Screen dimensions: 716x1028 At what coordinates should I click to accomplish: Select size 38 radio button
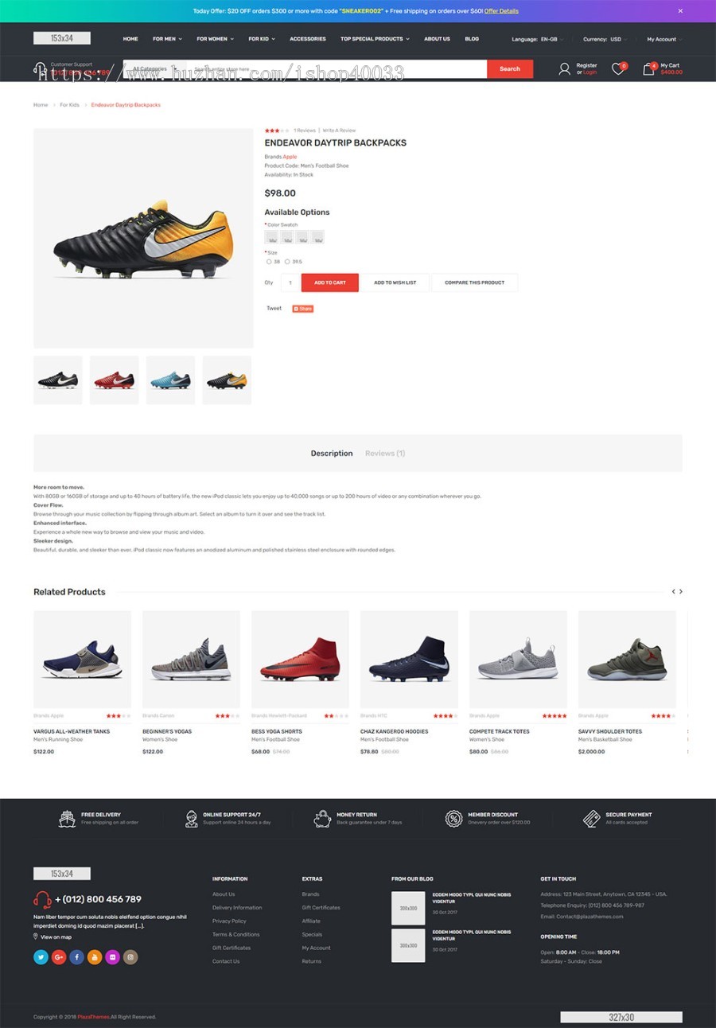tap(269, 261)
